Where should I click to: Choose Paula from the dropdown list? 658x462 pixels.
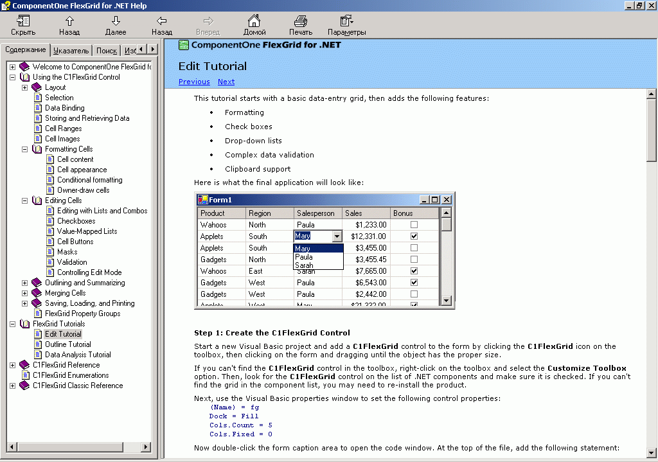[x=318, y=257]
